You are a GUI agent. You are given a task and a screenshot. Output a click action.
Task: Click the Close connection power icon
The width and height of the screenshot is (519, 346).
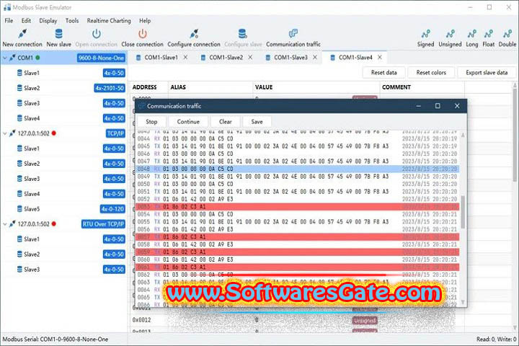142,34
